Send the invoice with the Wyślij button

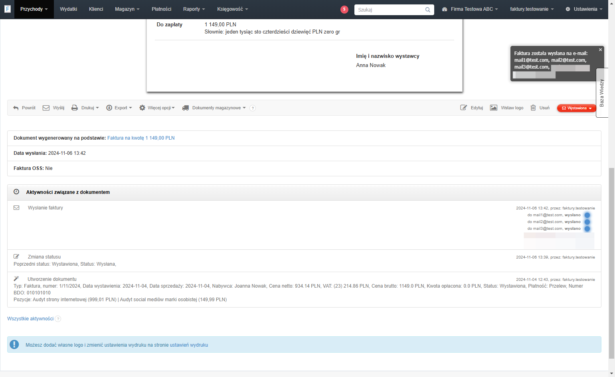pos(53,108)
